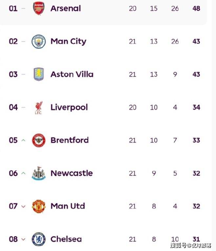This screenshot has width=216, height=251.
Task: Click the Liverpool LFC badge
Action: (39, 107)
